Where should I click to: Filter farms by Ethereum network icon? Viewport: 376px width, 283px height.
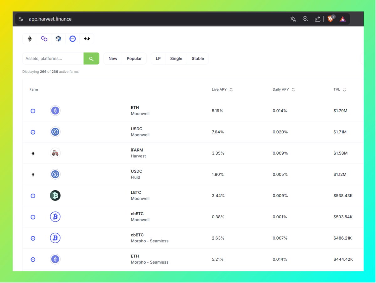(30, 39)
